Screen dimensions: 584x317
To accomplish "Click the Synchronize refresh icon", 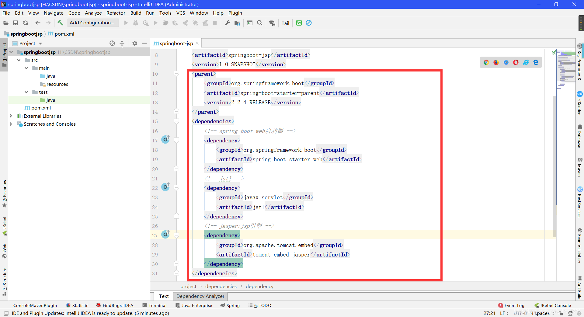I will (26, 23).
